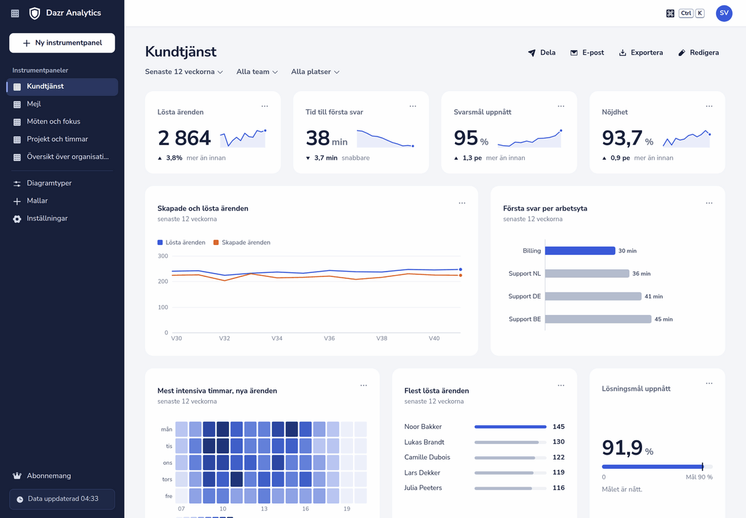746x518 pixels.
Task: Click the Mejl dashboard grid icon
Action: [17, 104]
